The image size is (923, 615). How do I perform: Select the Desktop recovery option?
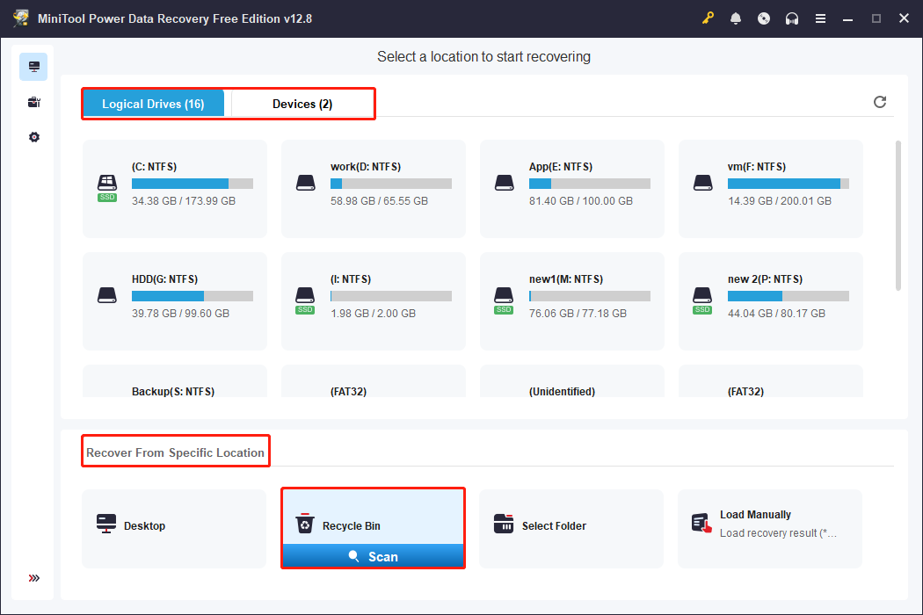click(174, 525)
